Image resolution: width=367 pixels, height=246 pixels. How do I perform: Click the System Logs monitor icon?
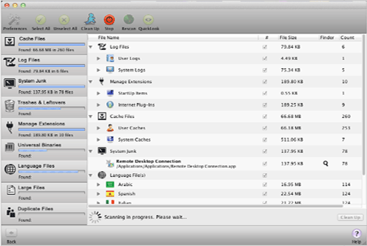[x=110, y=69]
